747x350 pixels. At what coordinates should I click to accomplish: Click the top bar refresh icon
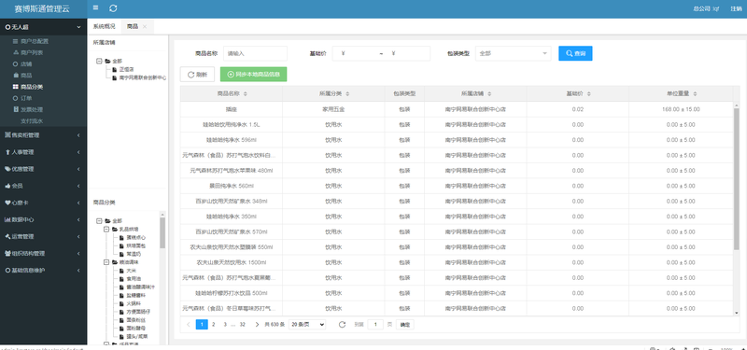click(113, 8)
